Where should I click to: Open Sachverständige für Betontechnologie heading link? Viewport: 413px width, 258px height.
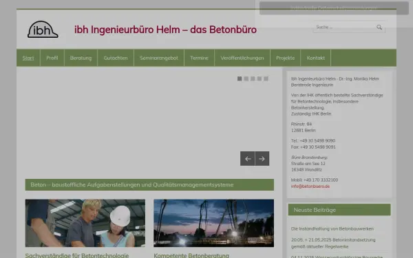(x=77, y=255)
